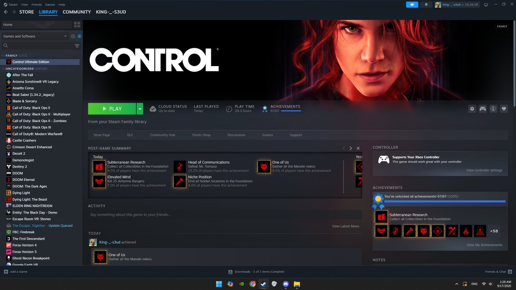Click the activity status text box
The width and height of the screenshot is (516, 290).
[x=225, y=214]
